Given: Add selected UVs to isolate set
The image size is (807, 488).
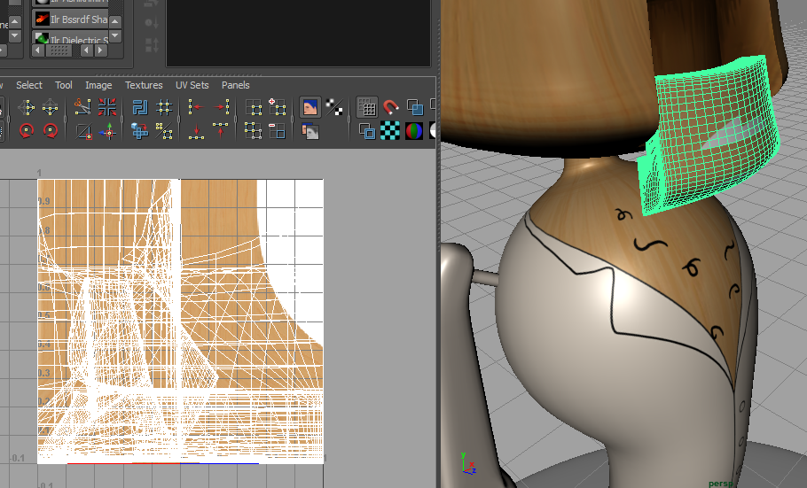Looking at the screenshot, I should pos(277,107).
